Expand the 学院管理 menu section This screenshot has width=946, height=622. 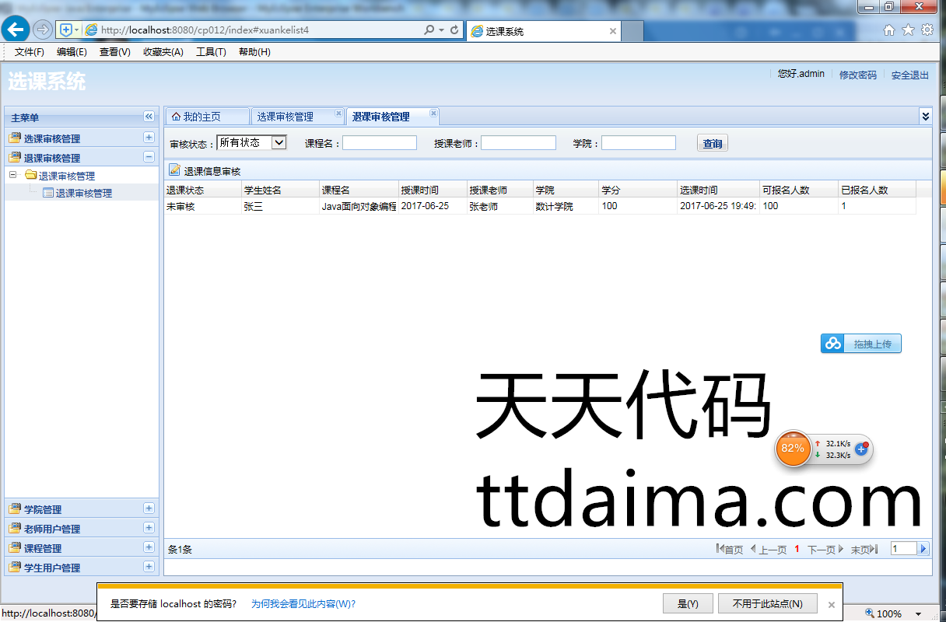[x=149, y=508]
